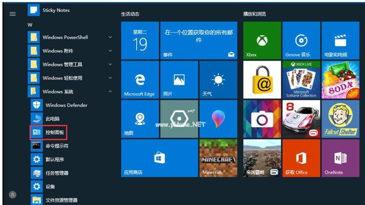The image size is (365, 205).
Task: Collapse the Windows 系统 folder chevron
Action: click(110, 92)
